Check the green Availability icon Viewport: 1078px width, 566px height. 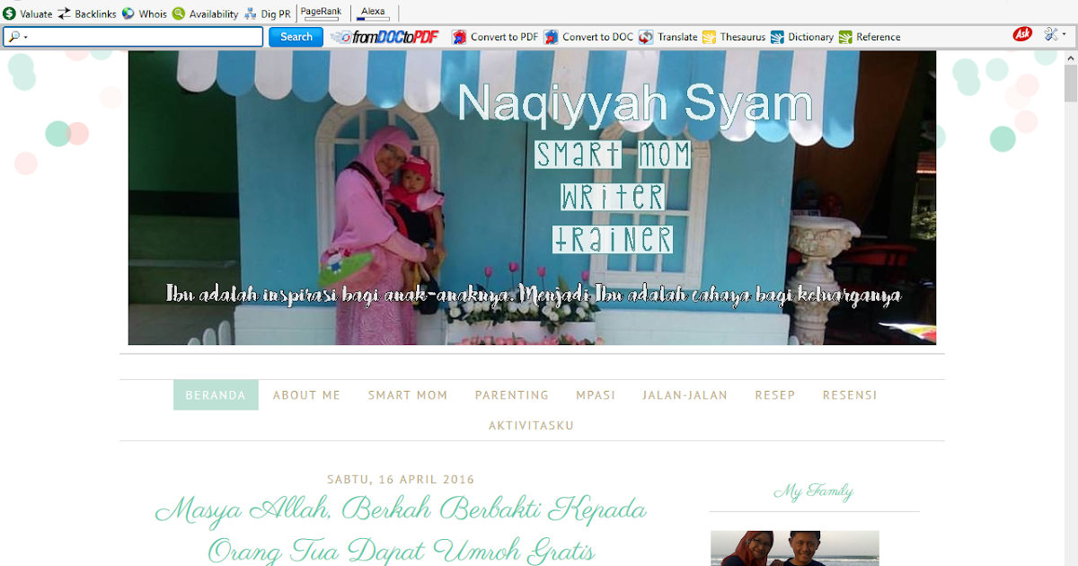click(179, 13)
